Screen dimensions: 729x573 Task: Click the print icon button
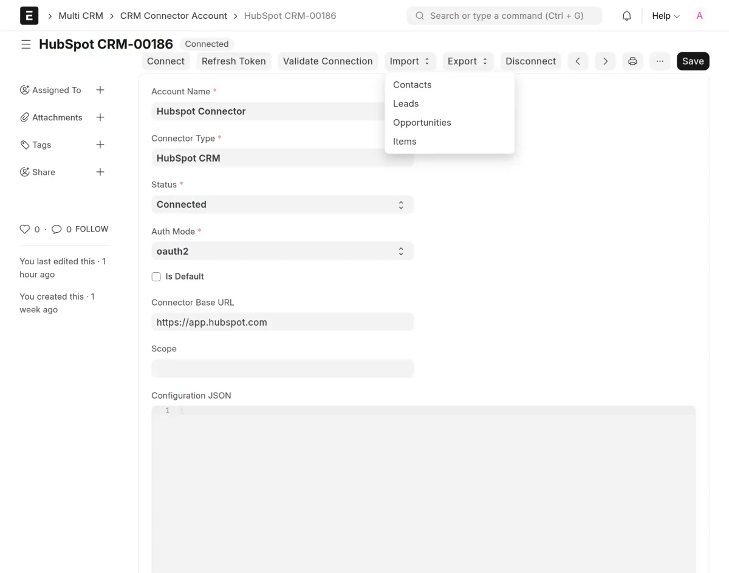[632, 61]
